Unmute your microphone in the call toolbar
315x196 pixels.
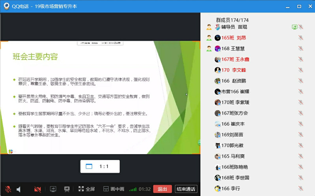click(x=8, y=189)
